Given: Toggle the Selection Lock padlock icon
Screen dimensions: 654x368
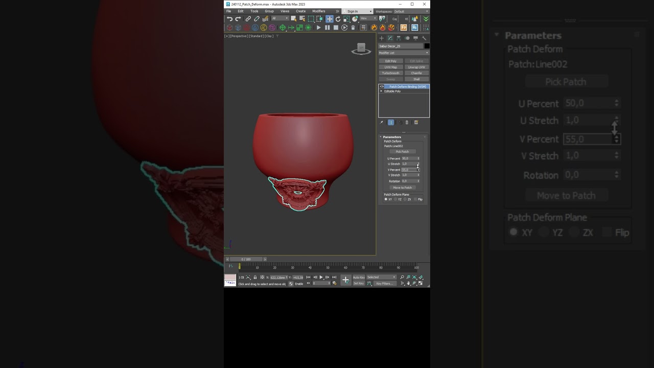Looking at the screenshot, I should pyautogui.click(x=255, y=277).
